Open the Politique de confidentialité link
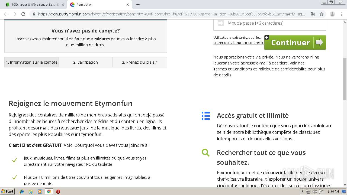This screenshot has height=195, width=347. (x=282, y=69)
